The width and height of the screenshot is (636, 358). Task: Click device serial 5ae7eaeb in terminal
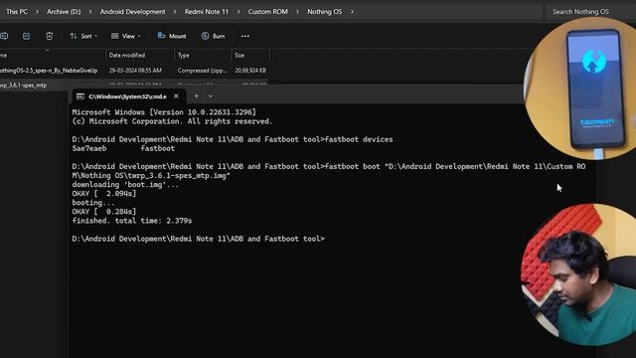pyautogui.click(x=89, y=148)
